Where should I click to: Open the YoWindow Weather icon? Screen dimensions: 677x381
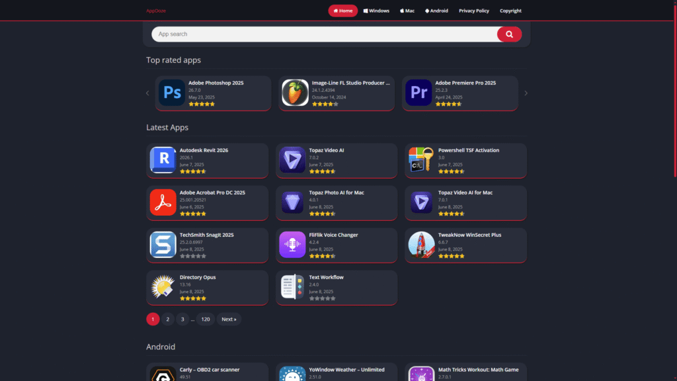292,374
